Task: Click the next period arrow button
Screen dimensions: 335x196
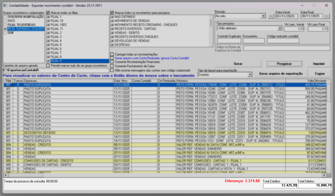Action: click(x=327, y=16)
